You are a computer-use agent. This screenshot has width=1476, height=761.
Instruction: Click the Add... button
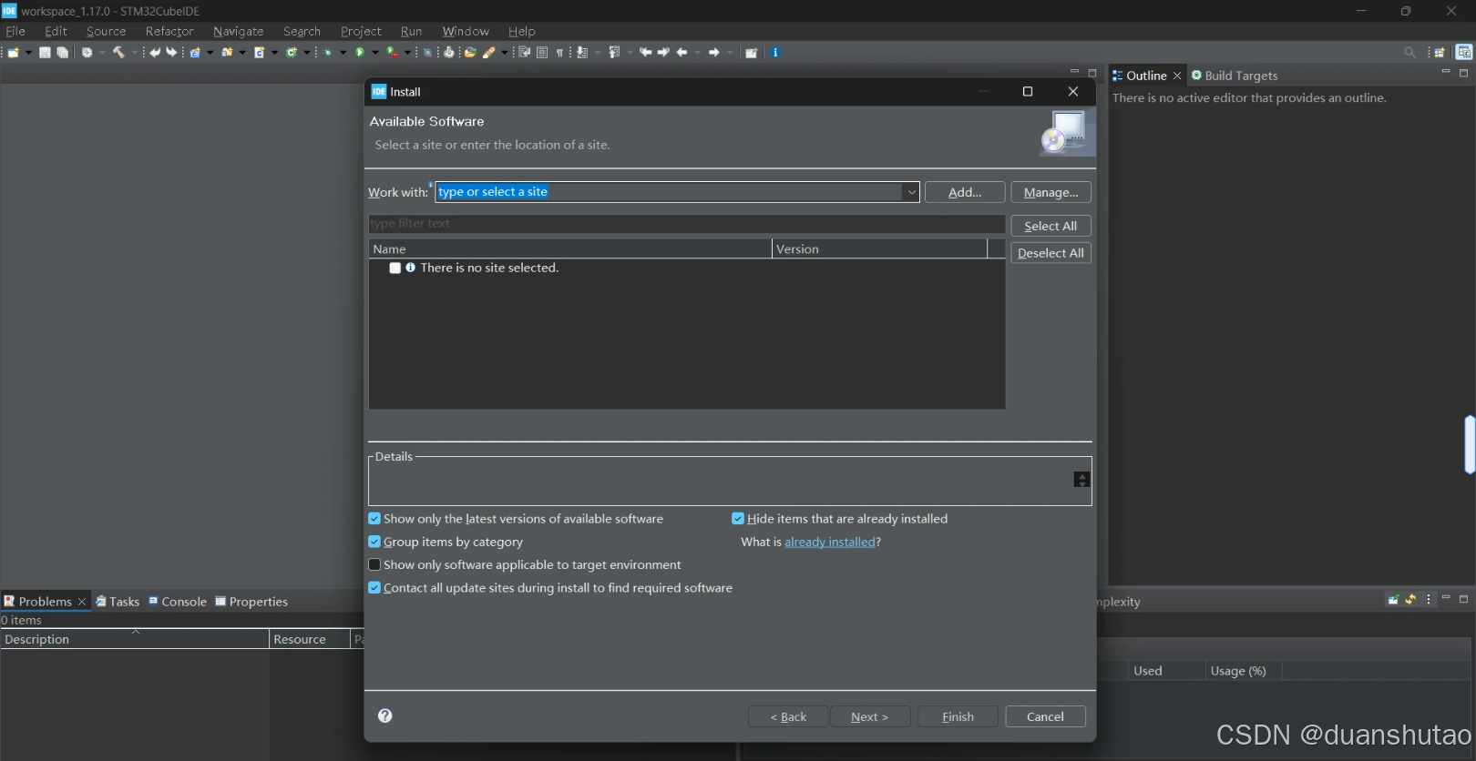pyautogui.click(x=965, y=192)
